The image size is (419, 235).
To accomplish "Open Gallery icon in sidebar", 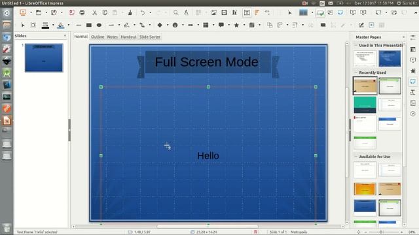I will [413, 103].
